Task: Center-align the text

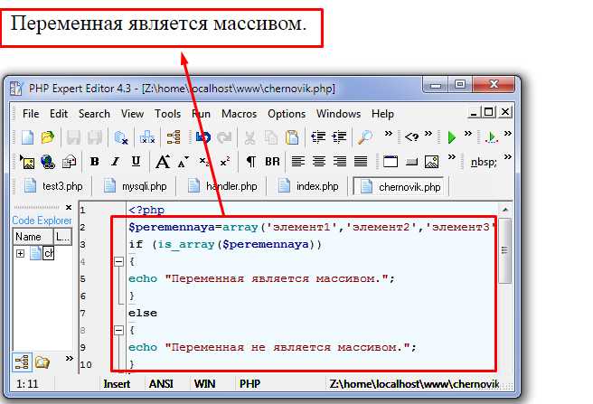Action: 319,162
